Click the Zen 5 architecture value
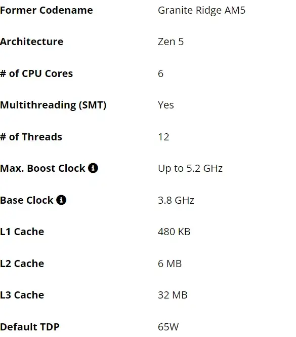 171,42
